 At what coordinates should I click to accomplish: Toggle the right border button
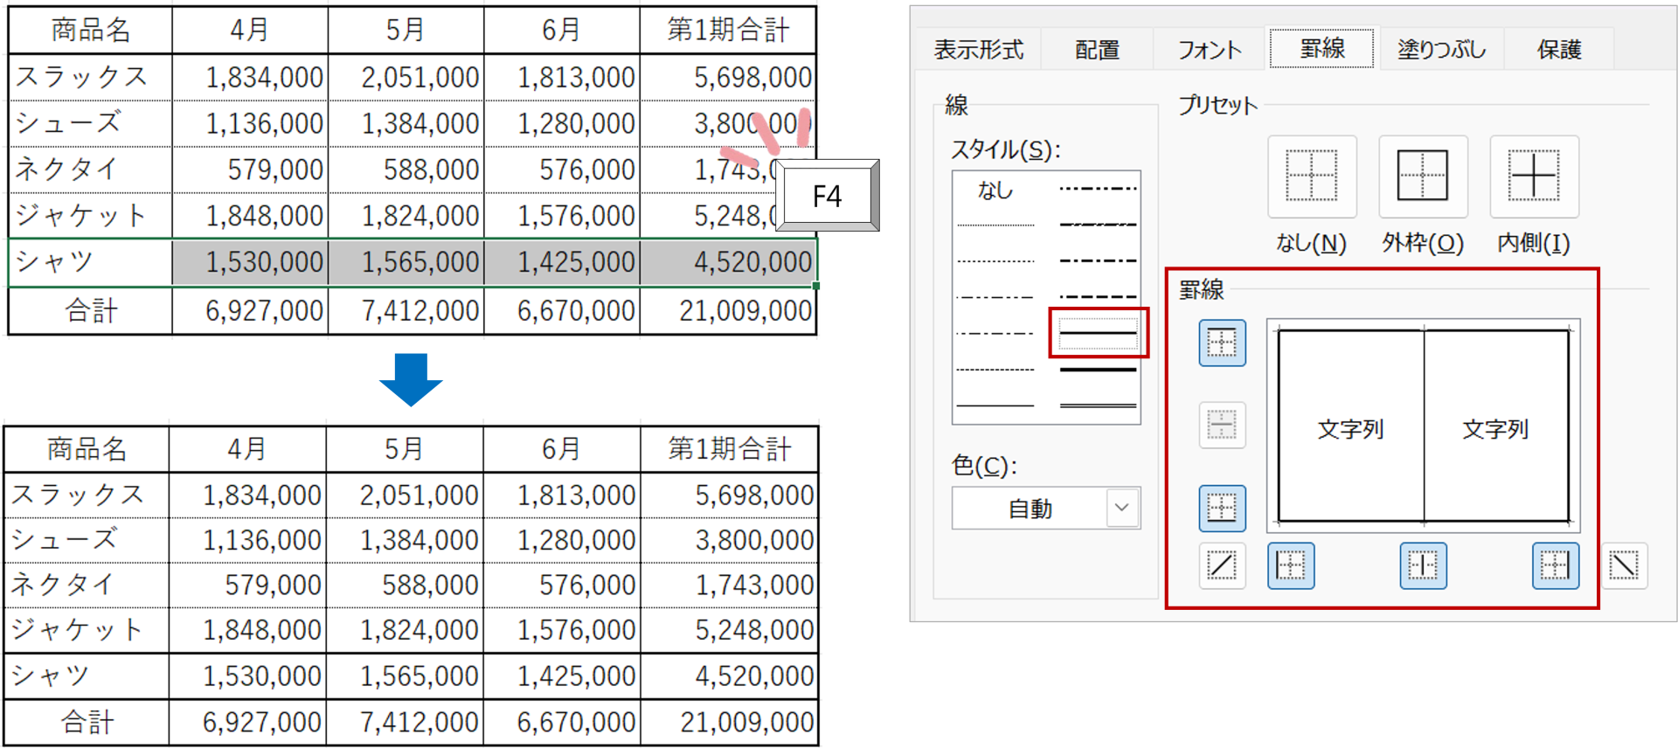click(1555, 565)
